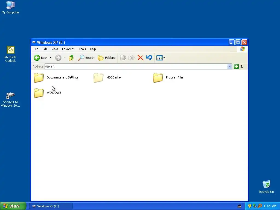Open the Help menu
The height and width of the screenshot is (210, 280).
coord(93,49)
